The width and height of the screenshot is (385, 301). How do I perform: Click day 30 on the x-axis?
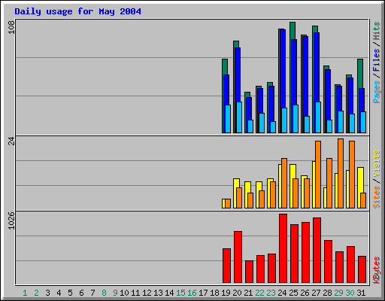coord(350,293)
